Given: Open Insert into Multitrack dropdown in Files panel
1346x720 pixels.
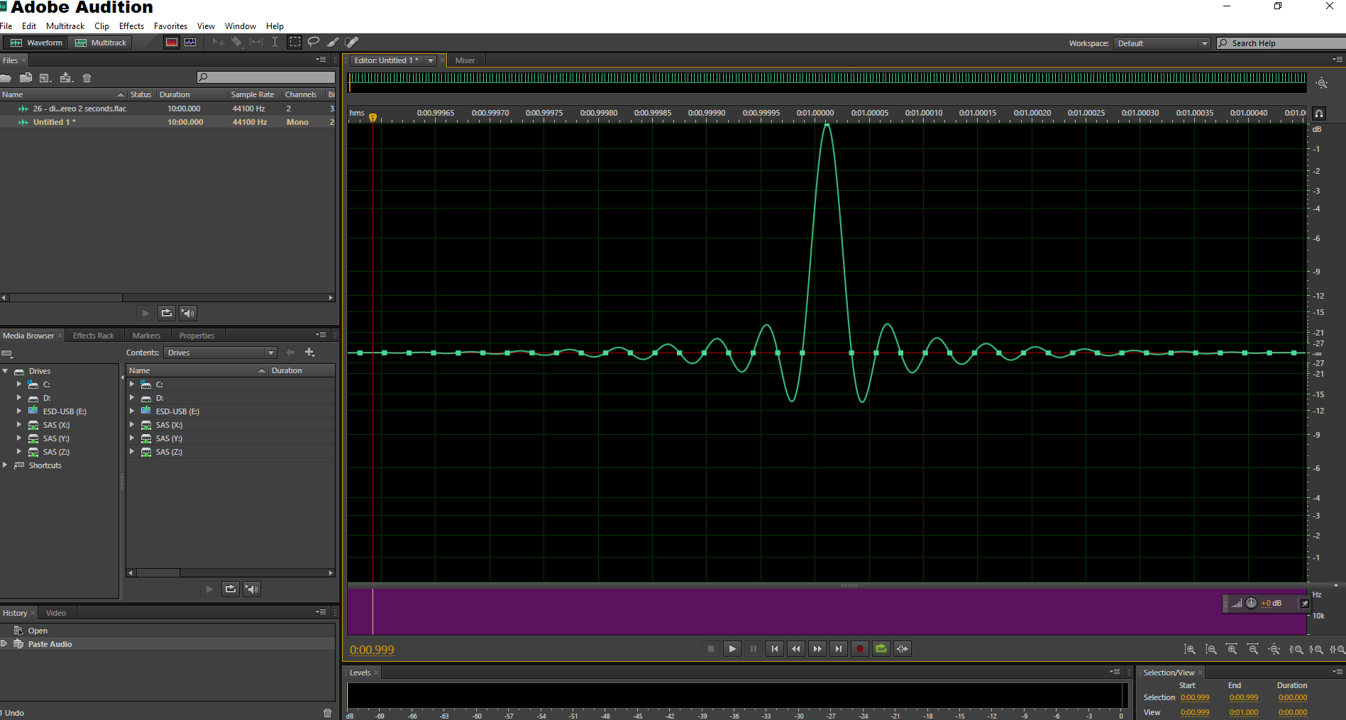Looking at the screenshot, I should 67,78.
